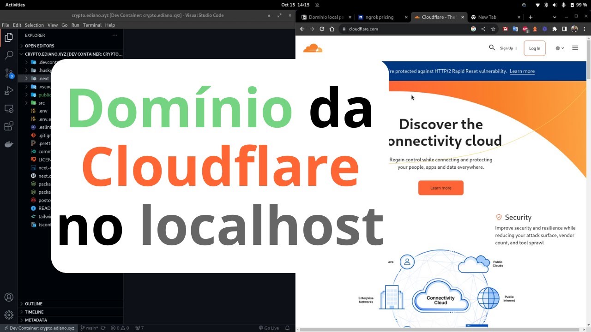
Task: Expand the .husky folder
Action: click(x=38, y=71)
